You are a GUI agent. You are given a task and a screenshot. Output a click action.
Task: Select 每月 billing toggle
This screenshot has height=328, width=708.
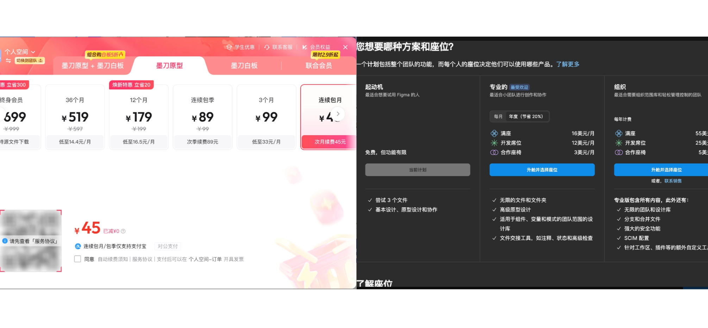coord(498,116)
